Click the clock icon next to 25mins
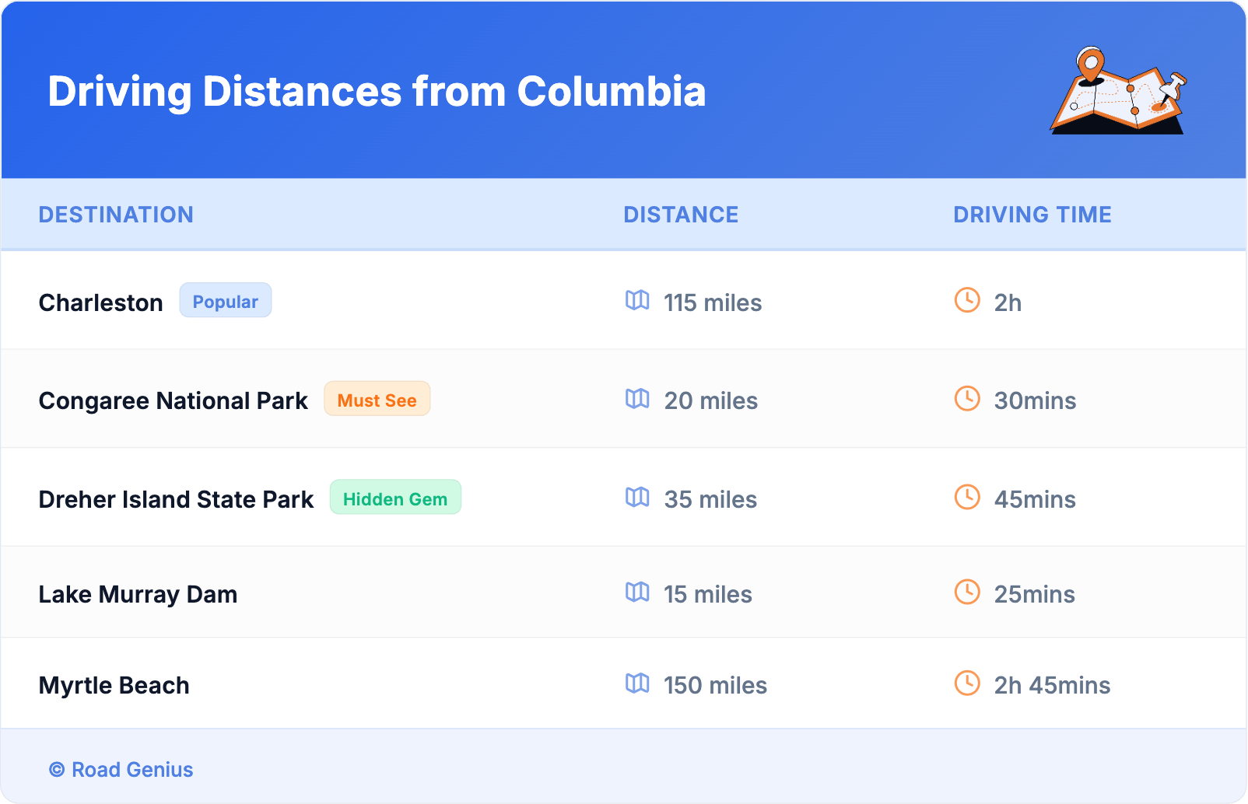The width and height of the screenshot is (1248, 804). pos(967,593)
